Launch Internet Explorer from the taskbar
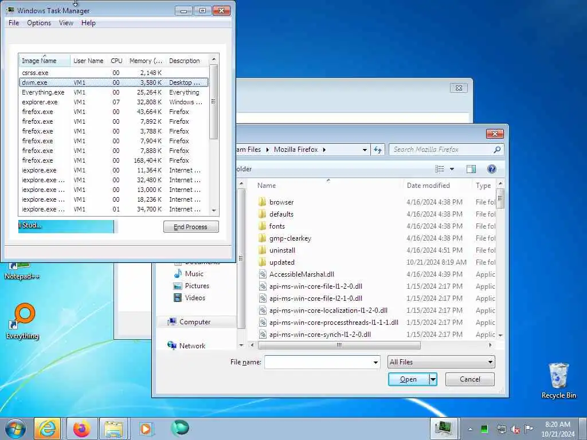Screen dimensions: 587x440 tap(47, 429)
